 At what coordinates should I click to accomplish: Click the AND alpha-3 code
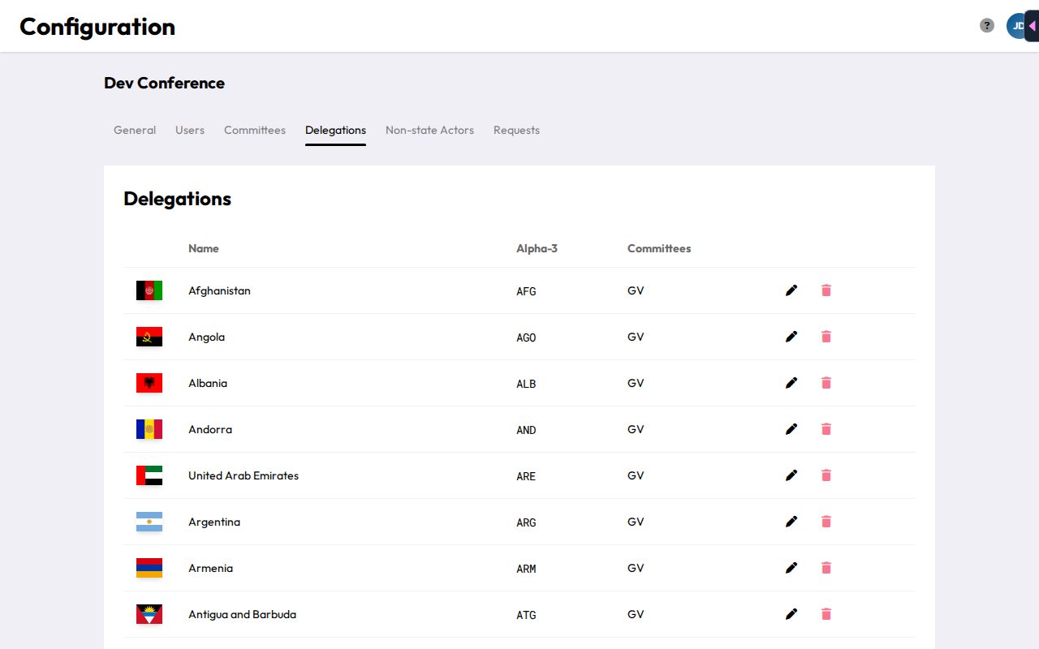point(526,430)
